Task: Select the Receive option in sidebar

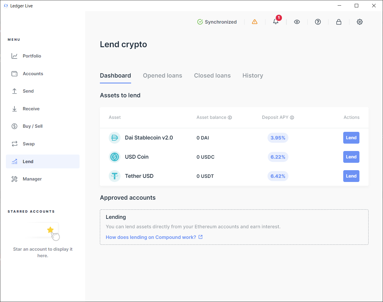Action: coord(31,109)
